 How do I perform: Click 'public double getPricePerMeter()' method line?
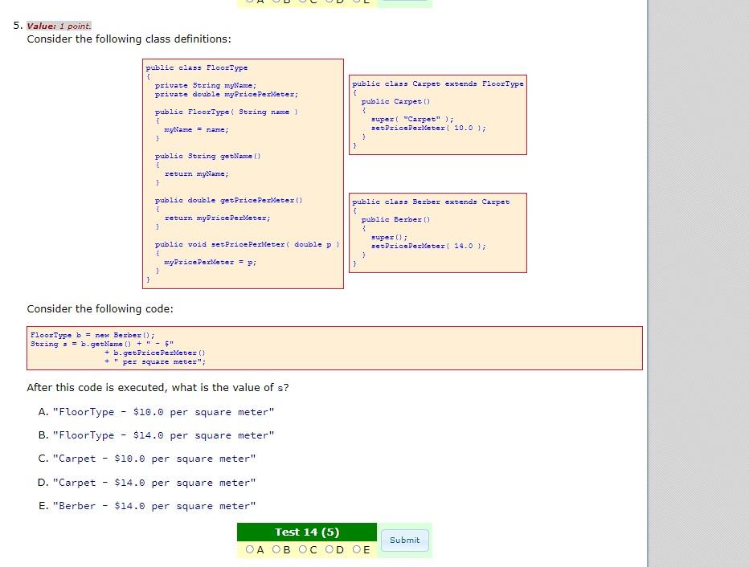(x=228, y=201)
